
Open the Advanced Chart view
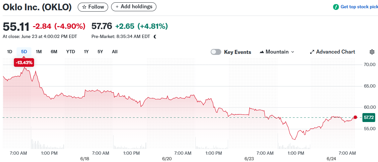coord(332,52)
